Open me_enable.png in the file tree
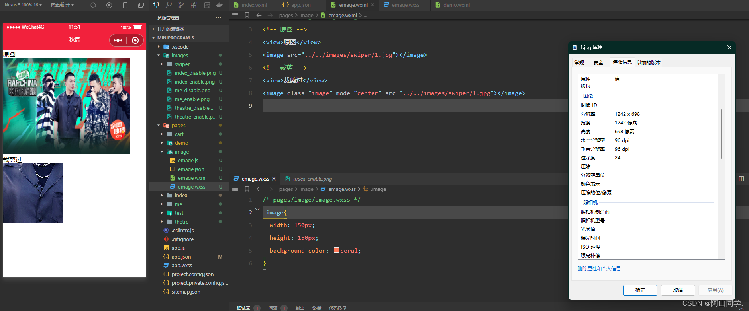Image resolution: width=749 pixels, height=311 pixels. coord(189,99)
